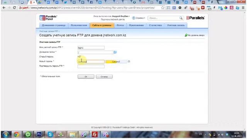This screenshot has height=139, width=247.
Task: Click the pink S extension icon
Action: pyautogui.click(x=232, y=8)
